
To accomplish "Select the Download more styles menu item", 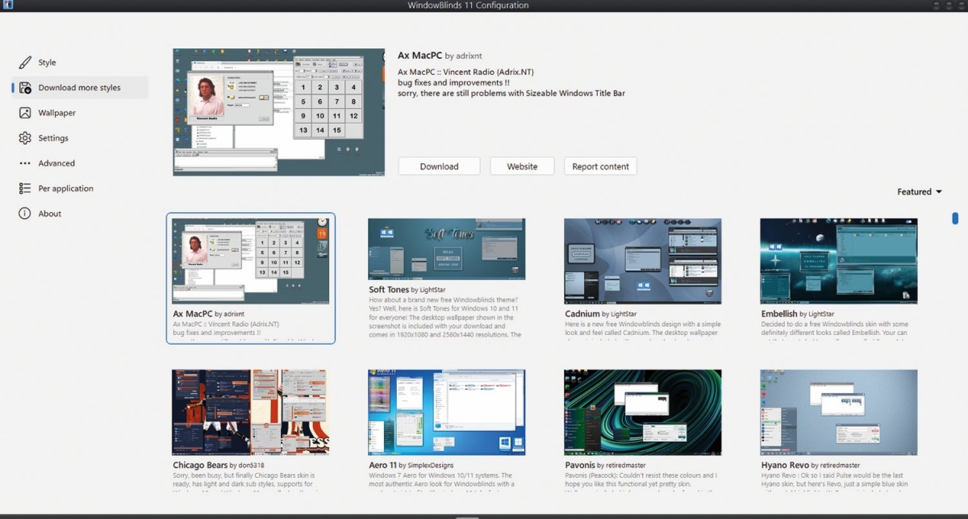I will point(80,87).
